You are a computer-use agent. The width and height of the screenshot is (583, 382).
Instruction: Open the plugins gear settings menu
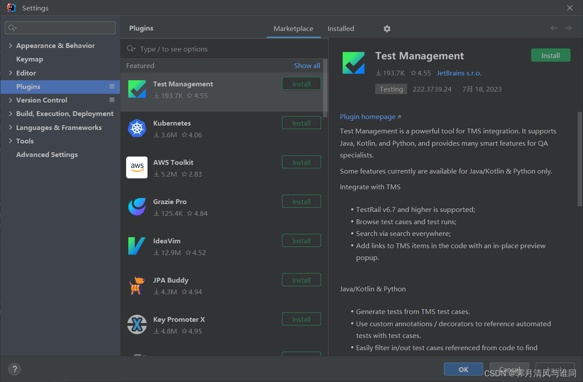[x=387, y=28]
